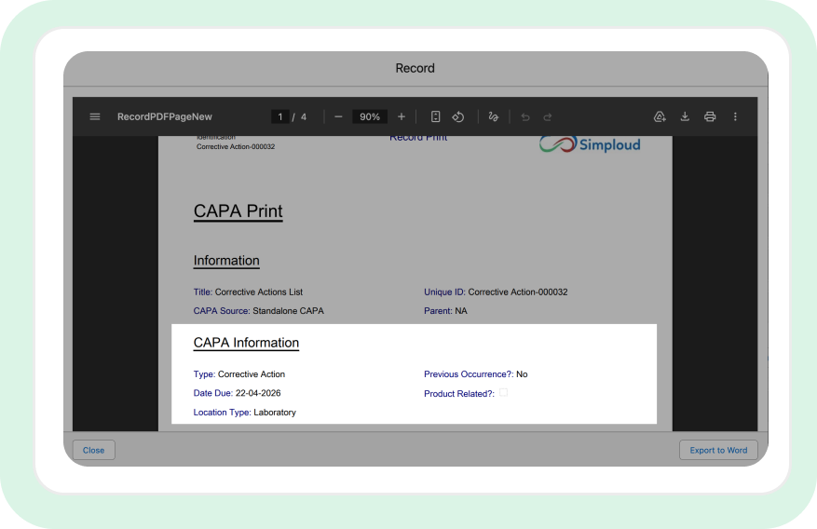
Task: Undo the last annotation
Action: coord(525,117)
